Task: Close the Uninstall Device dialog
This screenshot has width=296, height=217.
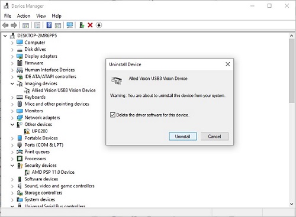Action: point(228,64)
